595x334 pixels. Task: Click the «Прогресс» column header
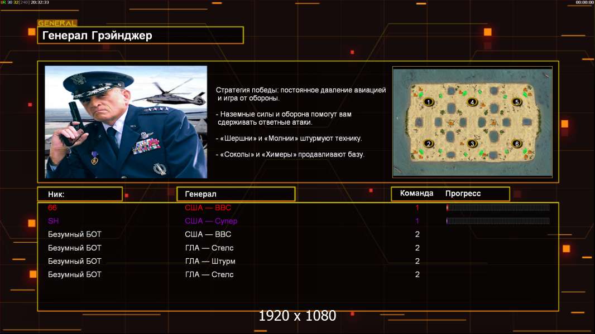(x=463, y=194)
